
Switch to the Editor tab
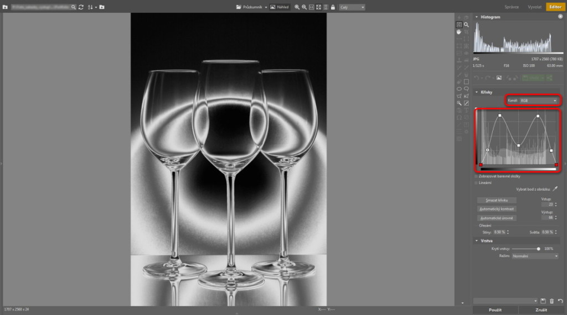(x=555, y=7)
